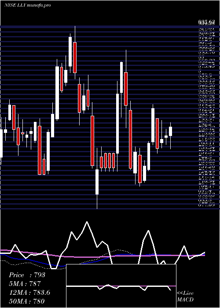Viewport: 220px width, 308px height.
Task: Click the '50MA : 780' value
Action: coord(26,301)
